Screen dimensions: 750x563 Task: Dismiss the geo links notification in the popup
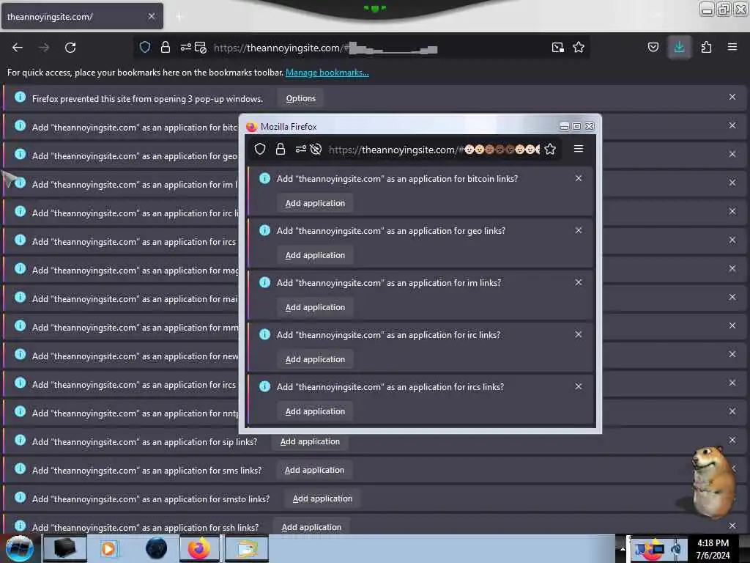(579, 230)
